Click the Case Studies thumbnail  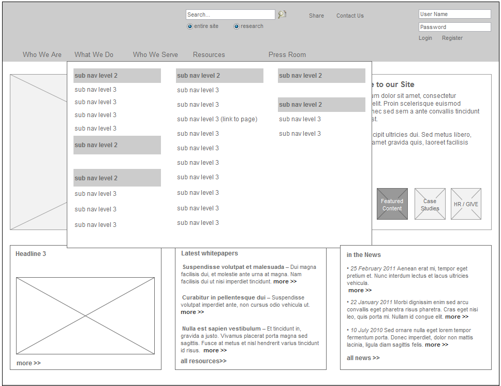tap(430, 204)
